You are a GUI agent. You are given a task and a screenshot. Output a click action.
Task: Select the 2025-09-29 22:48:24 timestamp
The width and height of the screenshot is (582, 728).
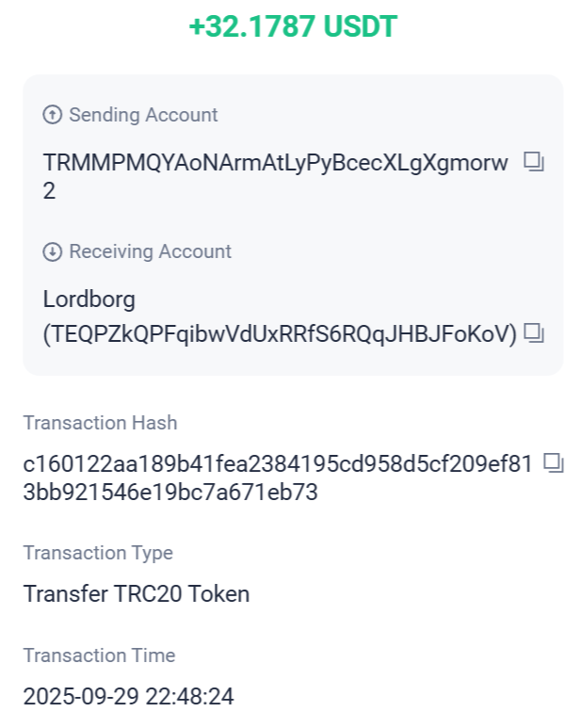point(128,697)
